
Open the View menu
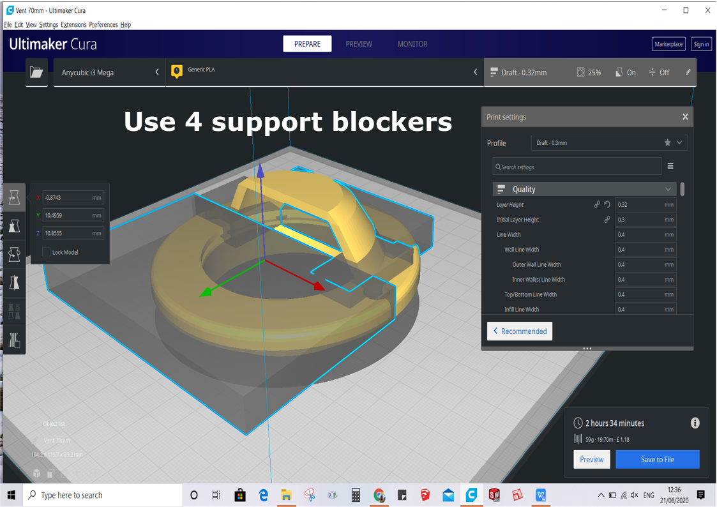click(31, 25)
